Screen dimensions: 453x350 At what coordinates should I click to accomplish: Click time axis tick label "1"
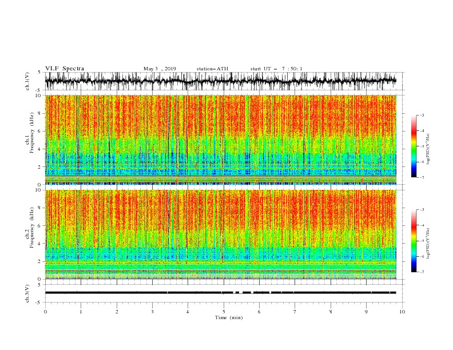click(81, 312)
